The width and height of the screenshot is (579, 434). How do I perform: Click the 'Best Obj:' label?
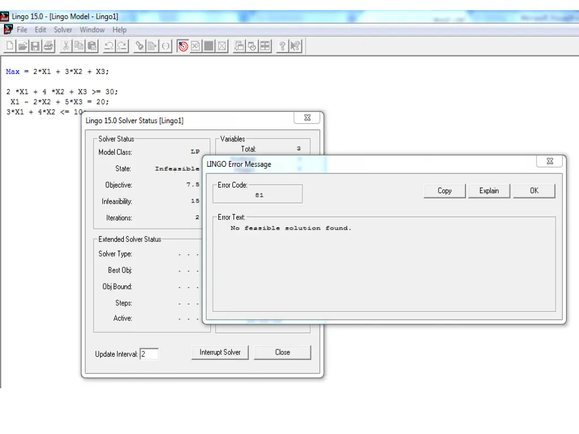[120, 270]
